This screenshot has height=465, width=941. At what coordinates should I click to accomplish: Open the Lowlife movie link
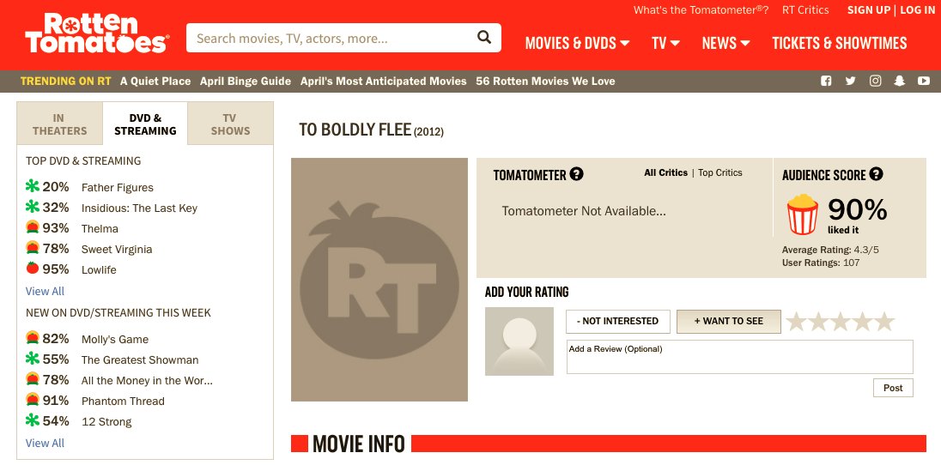click(x=99, y=269)
